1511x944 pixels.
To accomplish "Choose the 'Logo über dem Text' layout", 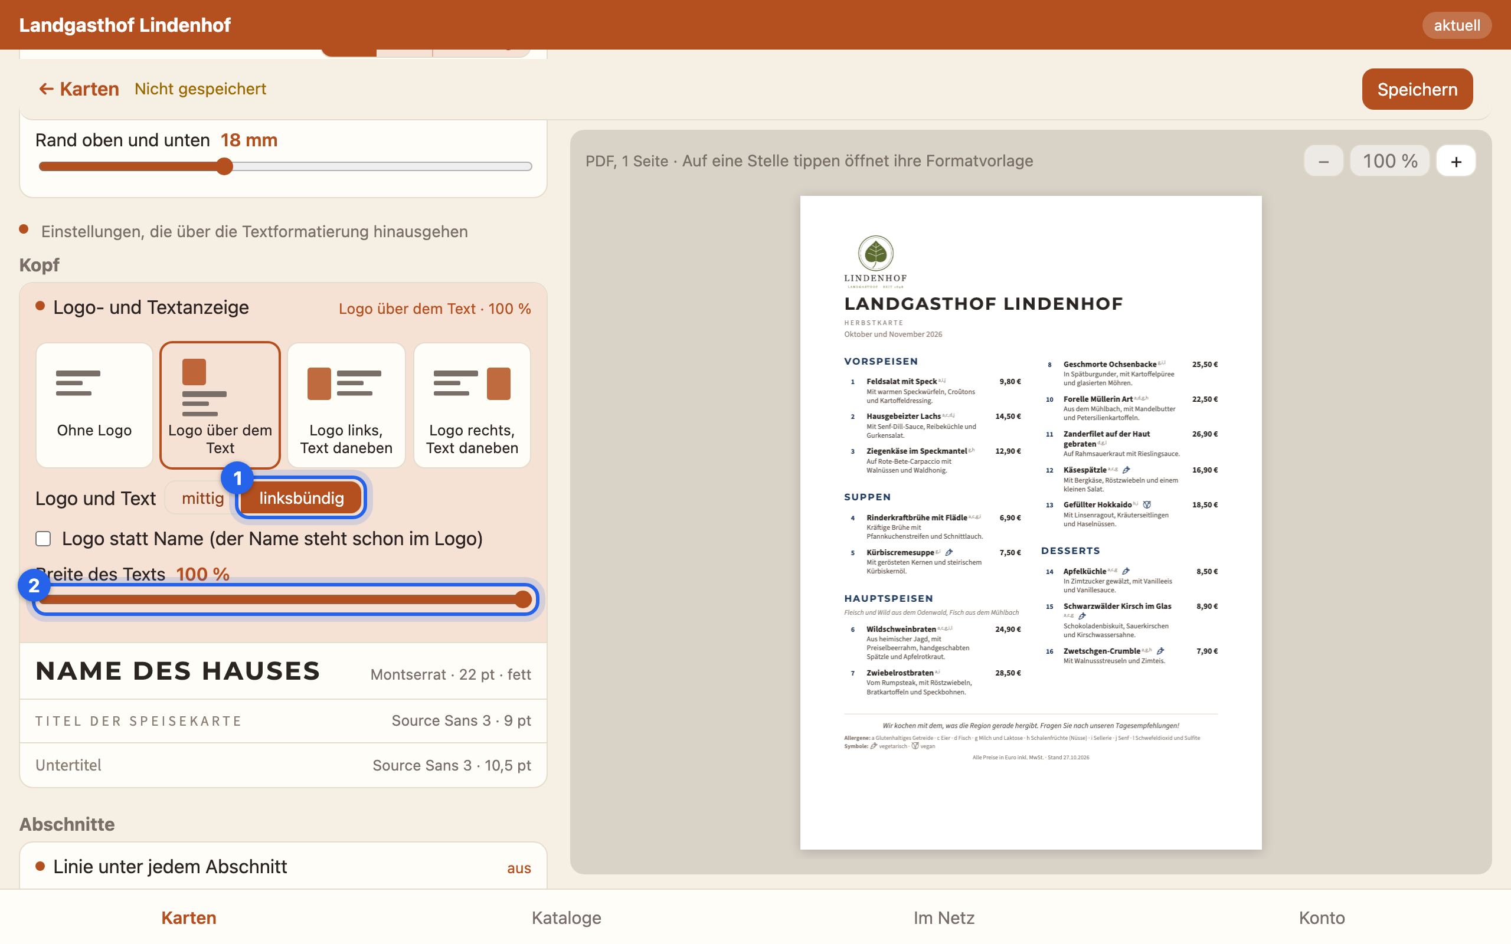I will click(x=220, y=405).
